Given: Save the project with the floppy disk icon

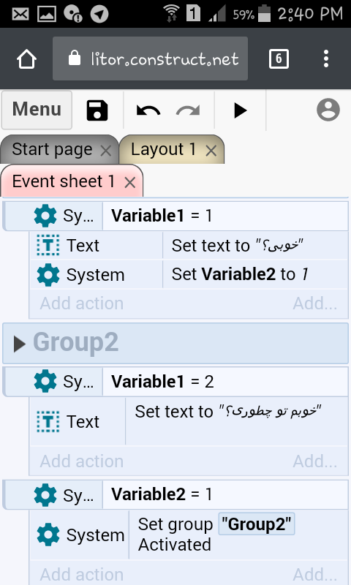Looking at the screenshot, I should [x=97, y=110].
